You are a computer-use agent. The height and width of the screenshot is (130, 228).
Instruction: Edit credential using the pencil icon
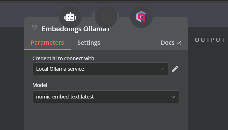pyautogui.click(x=175, y=69)
